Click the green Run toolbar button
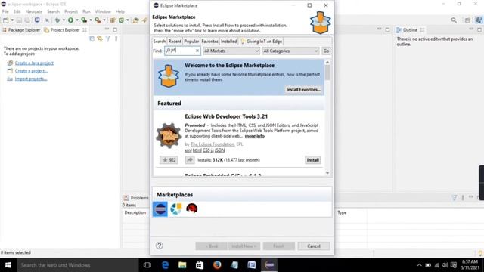Screen dimensions: 484x272 70,20
